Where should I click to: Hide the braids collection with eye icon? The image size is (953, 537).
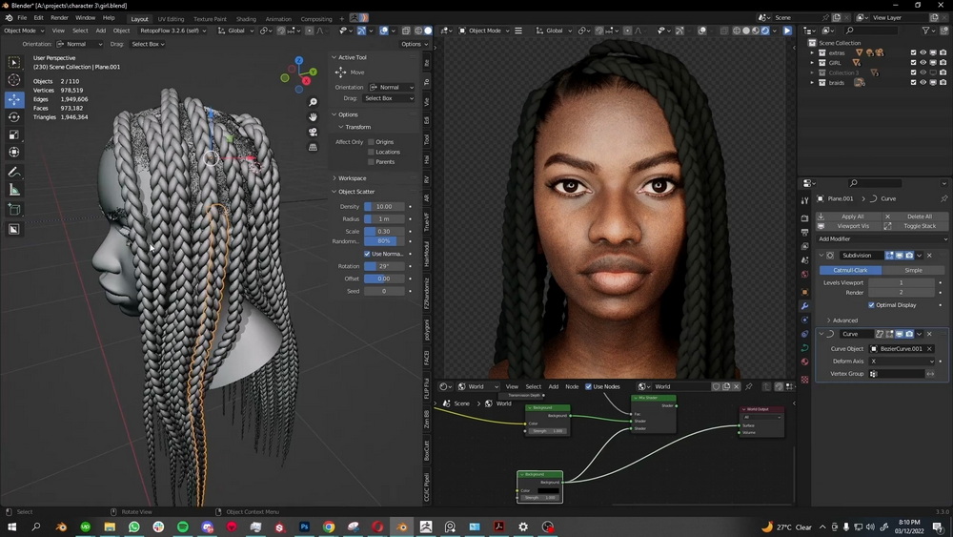click(923, 83)
